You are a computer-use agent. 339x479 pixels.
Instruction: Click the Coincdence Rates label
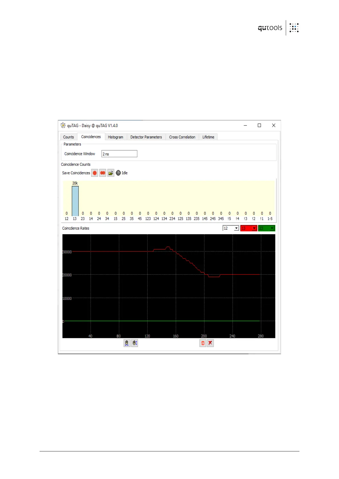pyautogui.click(x=76, y=228)
